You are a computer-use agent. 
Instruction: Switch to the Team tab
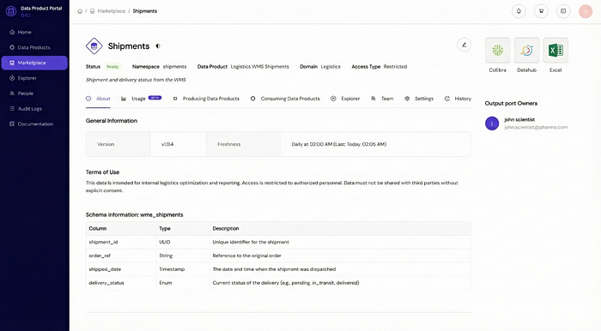point(382,99)
